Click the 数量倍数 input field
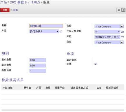126x112 pixels. point(38,71)
